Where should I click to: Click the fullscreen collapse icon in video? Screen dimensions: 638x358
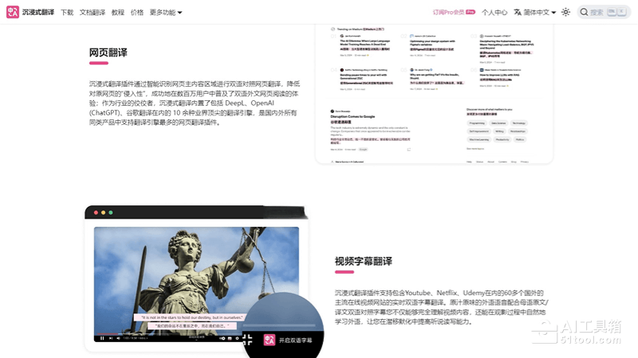[247, 340]
